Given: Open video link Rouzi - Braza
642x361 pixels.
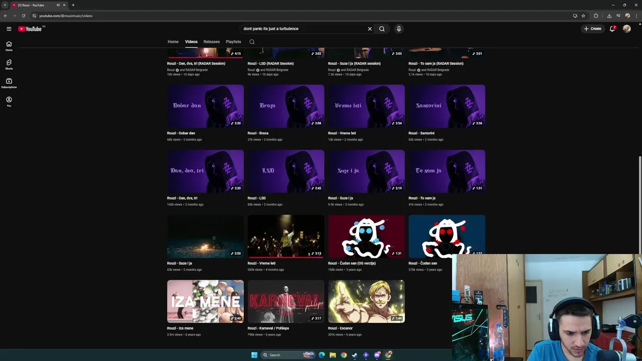Looking at the screenshot, I should [258, 133].
